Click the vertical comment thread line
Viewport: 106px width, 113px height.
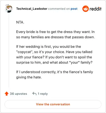click(x=9, y=50)
